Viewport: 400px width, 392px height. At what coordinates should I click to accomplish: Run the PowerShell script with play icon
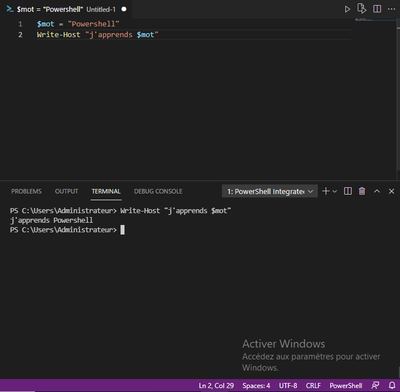(347, 9)
